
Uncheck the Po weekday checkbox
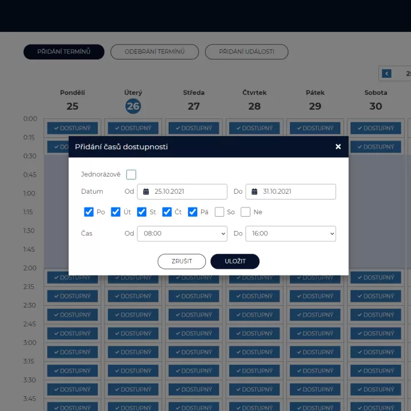click(x=89, y=212)
